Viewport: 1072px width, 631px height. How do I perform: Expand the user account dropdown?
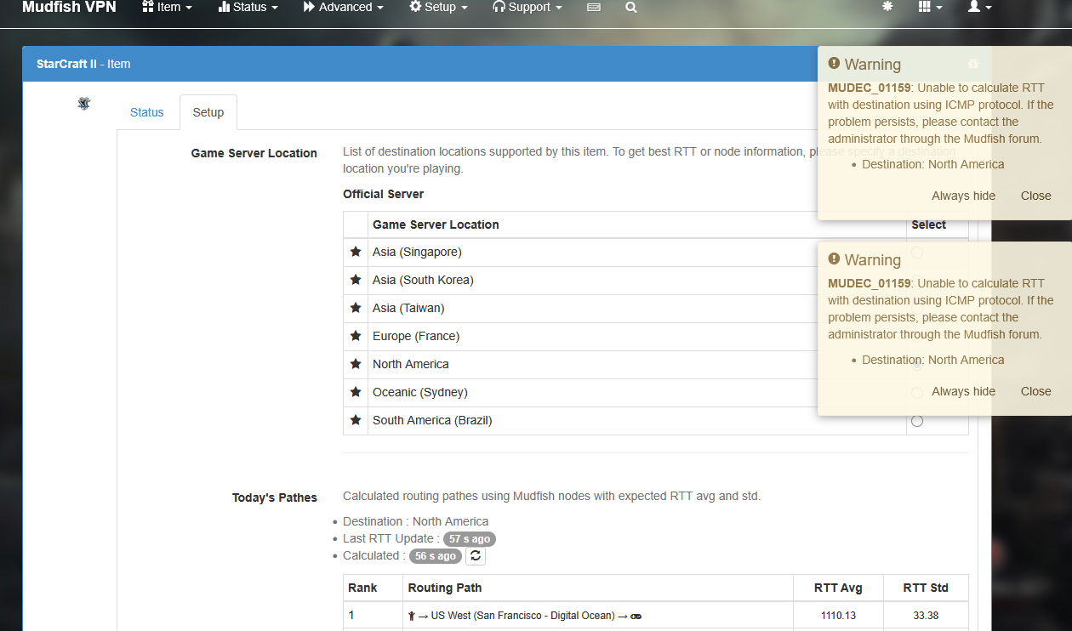click(980, 7)
